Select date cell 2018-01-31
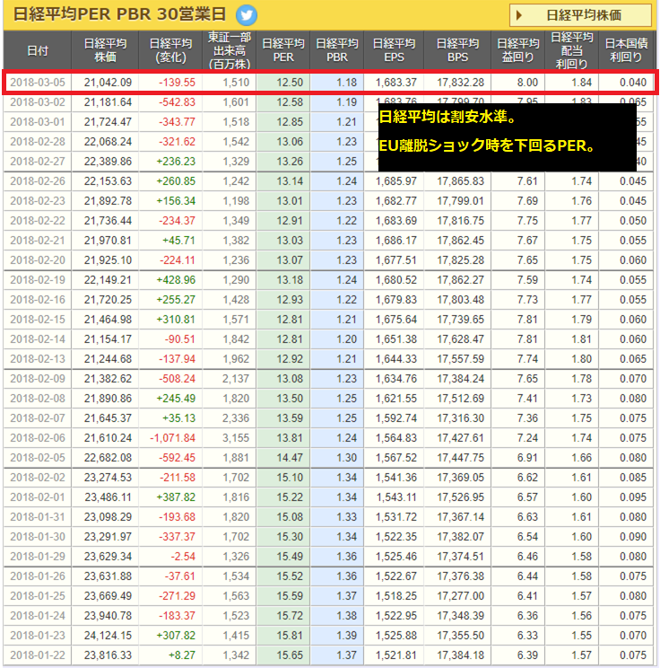Viewport: 660px width, 668px height. pos(38,517)
